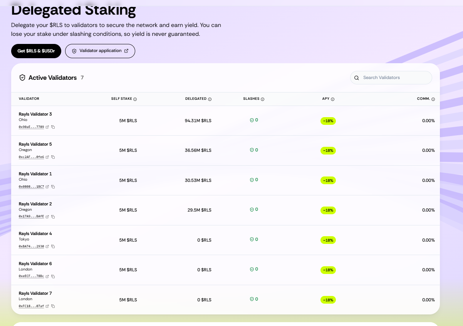Select Rayls Validator 6 row name
The height and width of the screenshot is (326, 463).
tap(35, 264)
